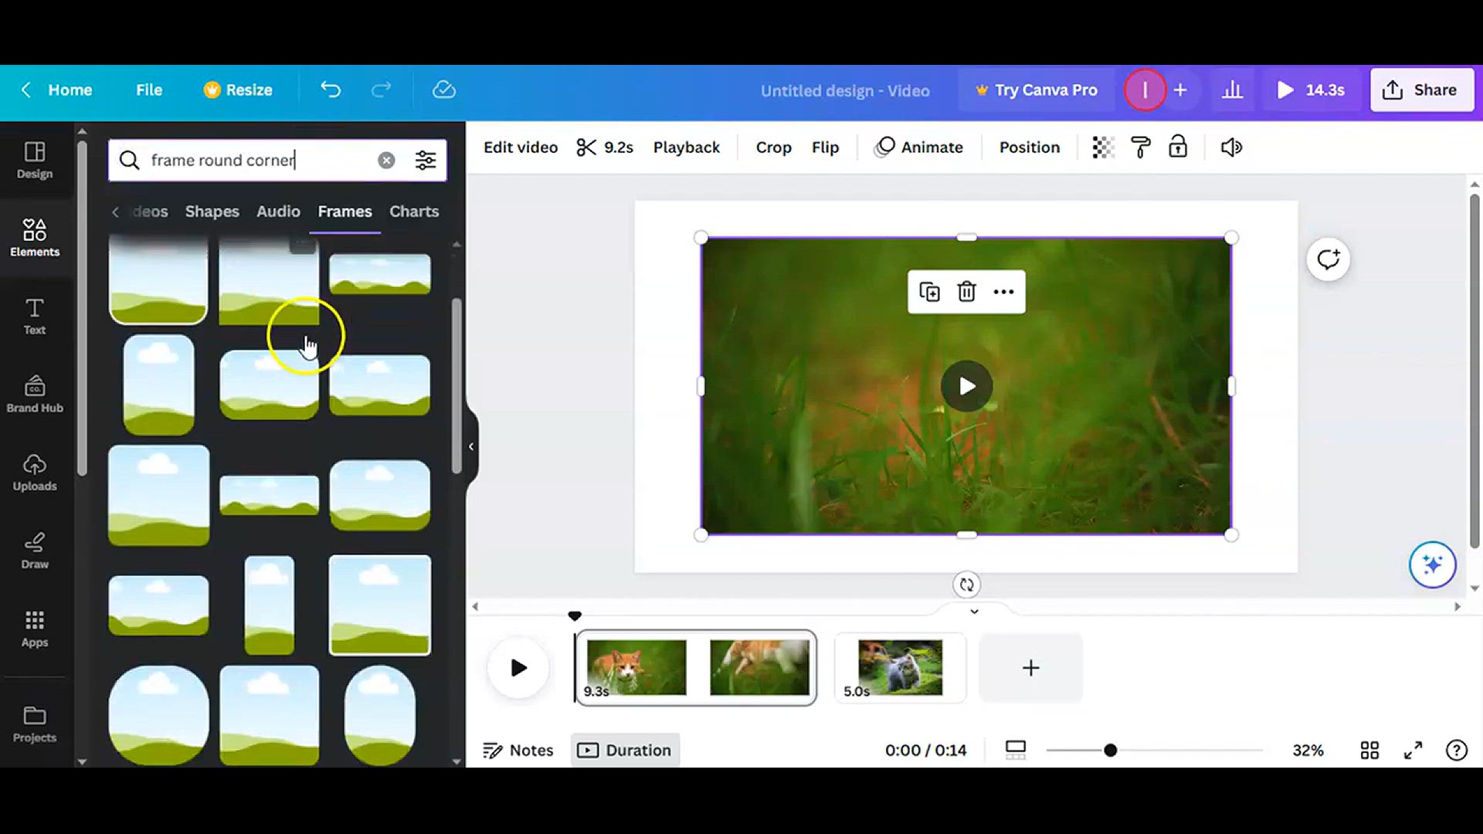
Task: Click the timeline play button
Action: 518,667
